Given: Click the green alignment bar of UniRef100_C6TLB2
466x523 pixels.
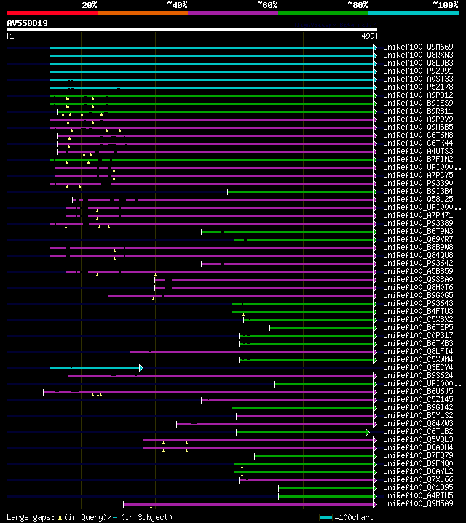Looking at the screenshot, I should [303, 432].
